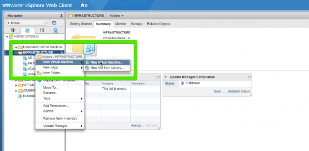Collapse the INFRASTRUCTURE folder node
This screenshot has height=151, width=309.
pyautogui.click(x=16, y=53)
